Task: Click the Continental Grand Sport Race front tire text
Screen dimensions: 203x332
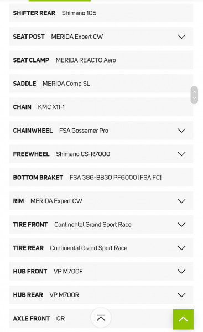Action: coord(93,225)
